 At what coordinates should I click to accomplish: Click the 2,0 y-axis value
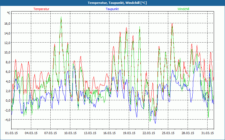point(8,91)
